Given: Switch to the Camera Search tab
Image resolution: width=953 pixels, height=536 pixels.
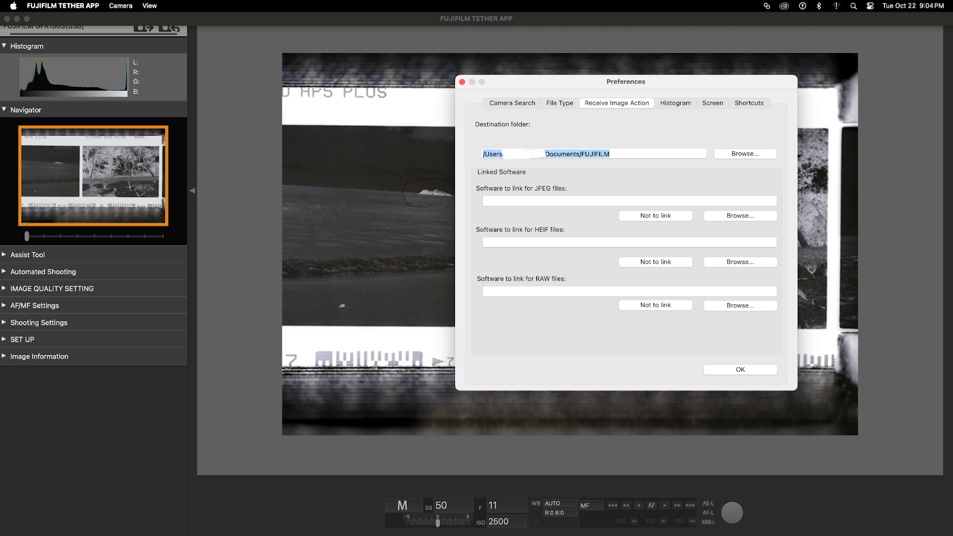Looking at the screenshot, I should coord(512,103).
